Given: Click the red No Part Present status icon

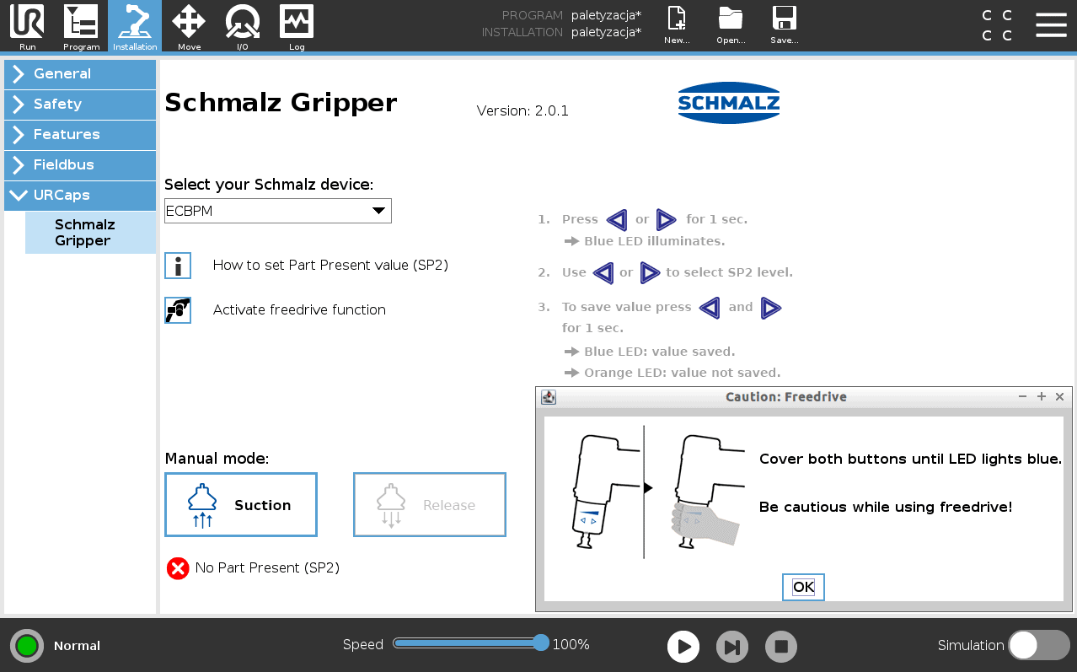Looking at the screenshot, I should pos(178,568).
